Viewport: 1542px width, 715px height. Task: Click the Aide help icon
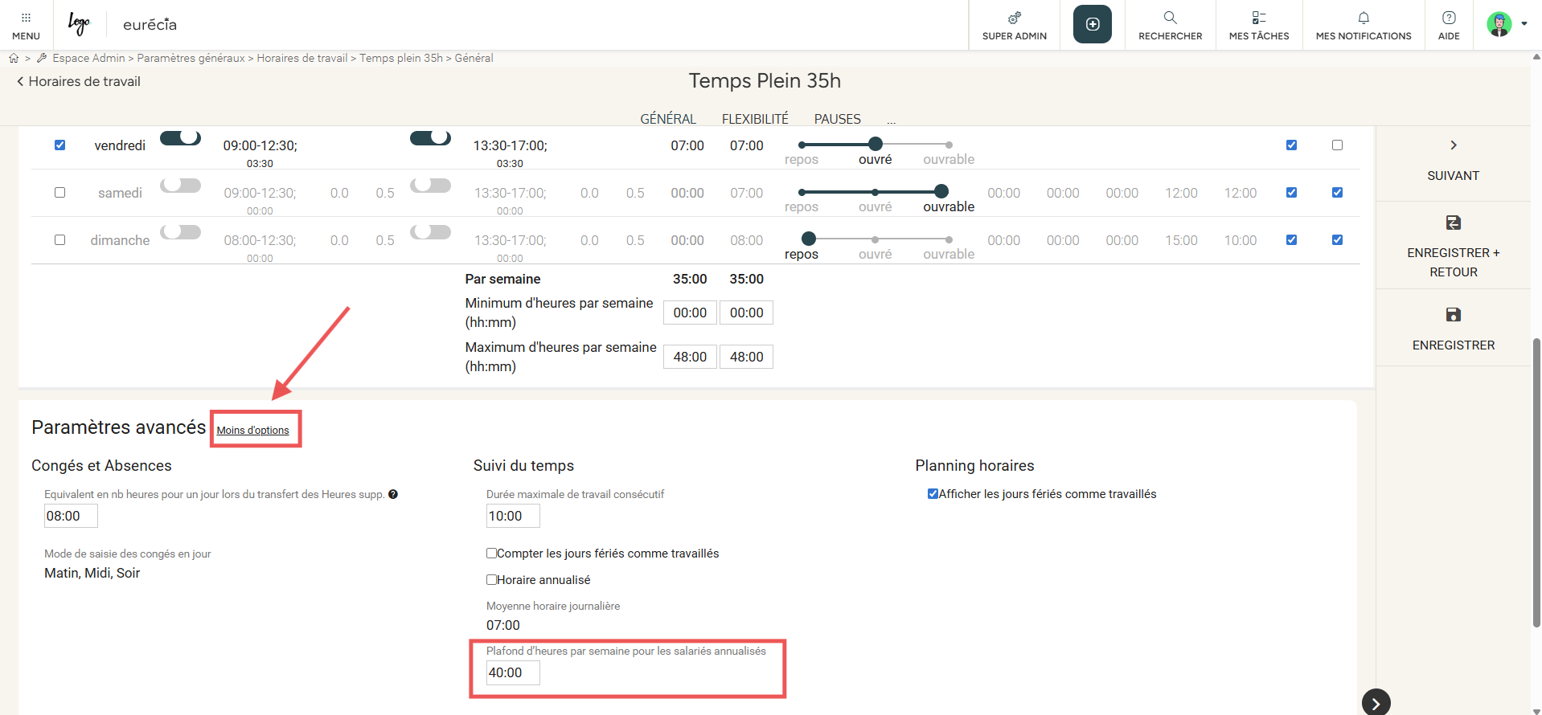[1448, 18]
